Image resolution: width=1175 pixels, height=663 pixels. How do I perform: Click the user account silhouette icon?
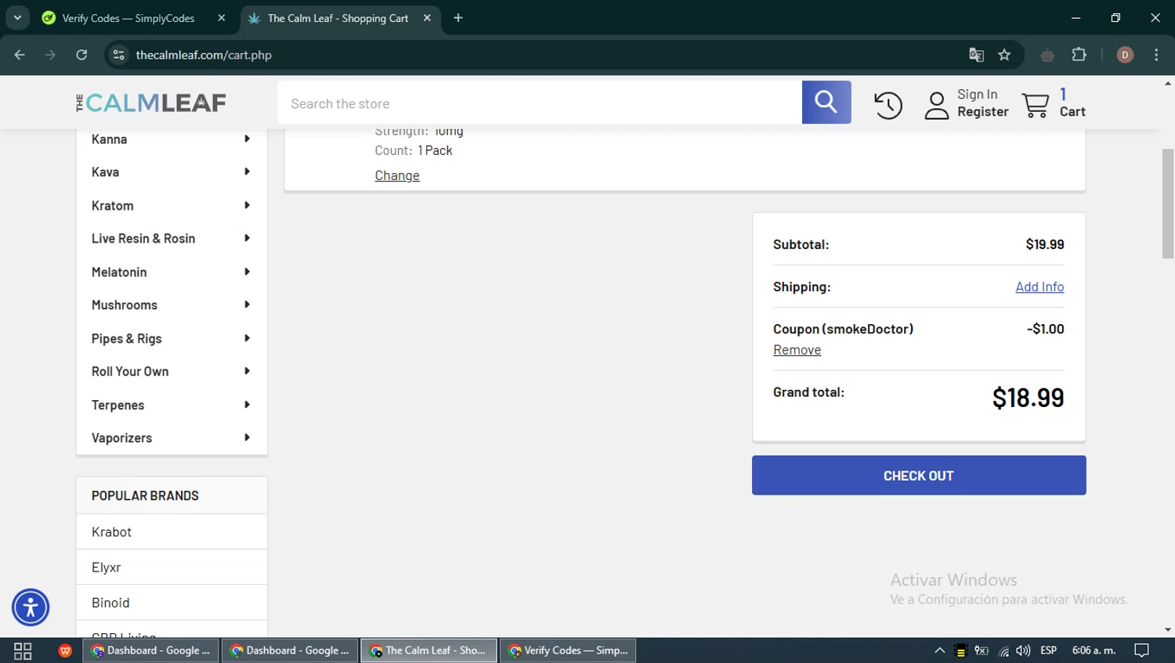937,105
